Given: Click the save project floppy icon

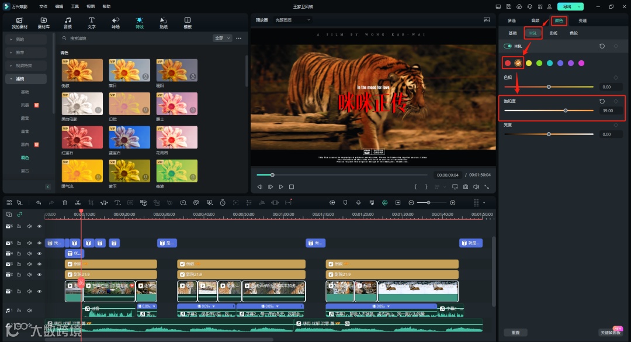Looking at the screenshot, I should pyautogui.click(x=509, y=6).
